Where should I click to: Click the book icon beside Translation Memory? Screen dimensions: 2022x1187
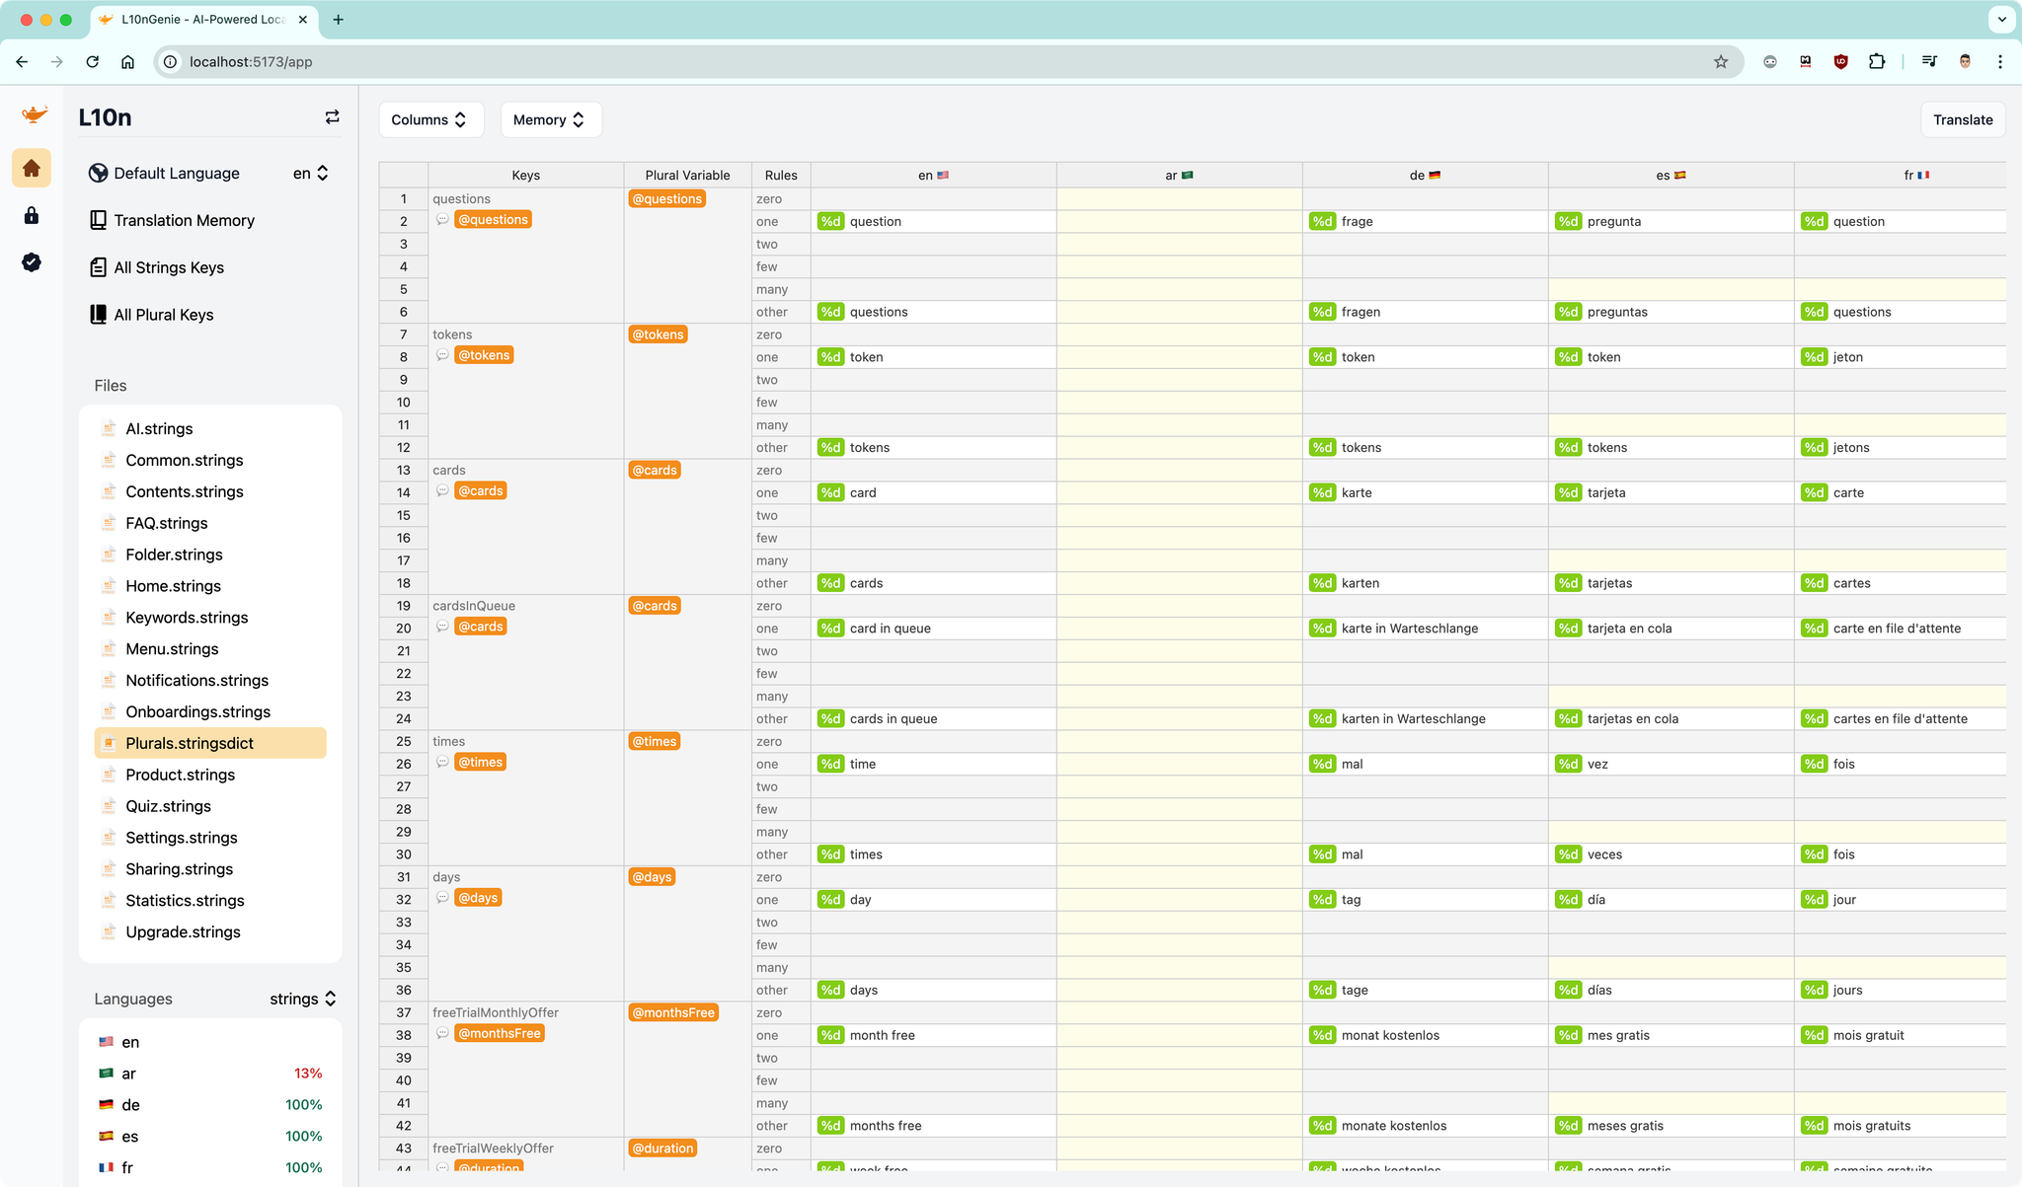point(98,220)
